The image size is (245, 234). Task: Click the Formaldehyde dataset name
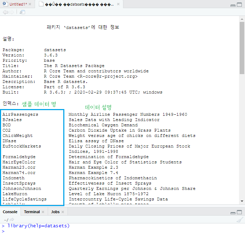pos(19,157)
